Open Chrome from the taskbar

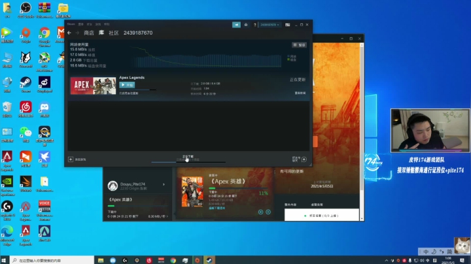point(173,260)
